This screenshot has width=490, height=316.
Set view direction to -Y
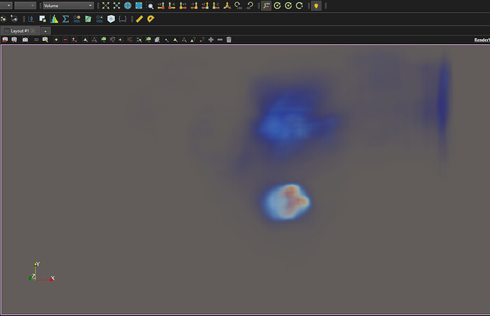pyautogui.click(x=194, y=6)
